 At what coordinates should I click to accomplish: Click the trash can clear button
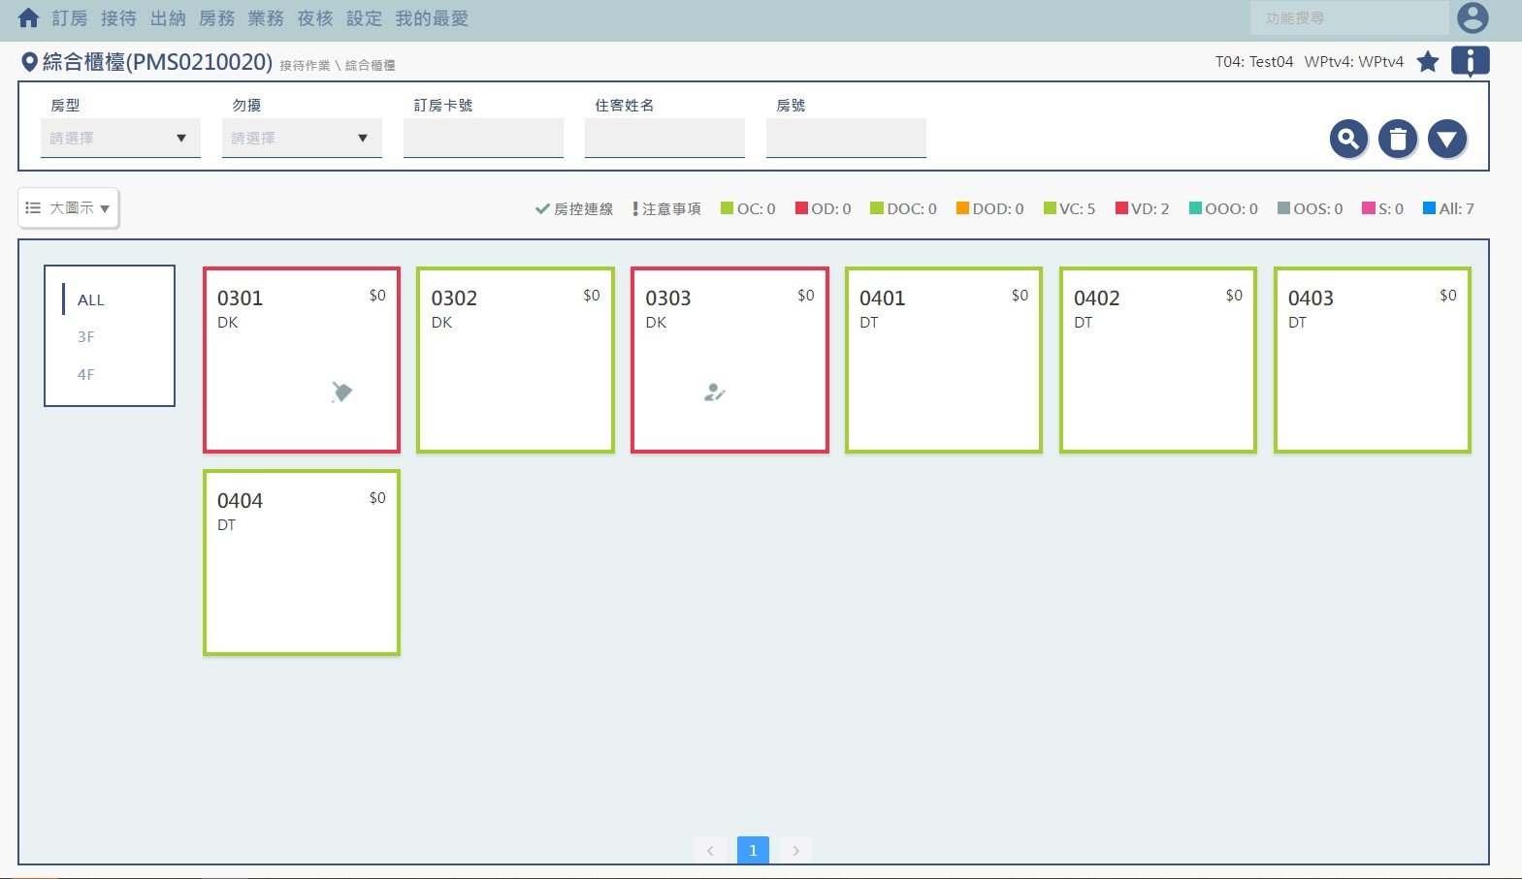point(1398,140)
